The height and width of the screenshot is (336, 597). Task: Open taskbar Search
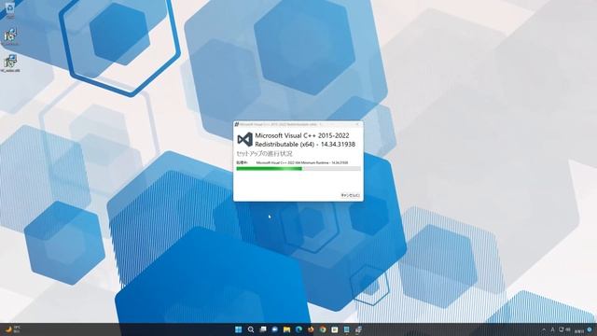point(251,329)
